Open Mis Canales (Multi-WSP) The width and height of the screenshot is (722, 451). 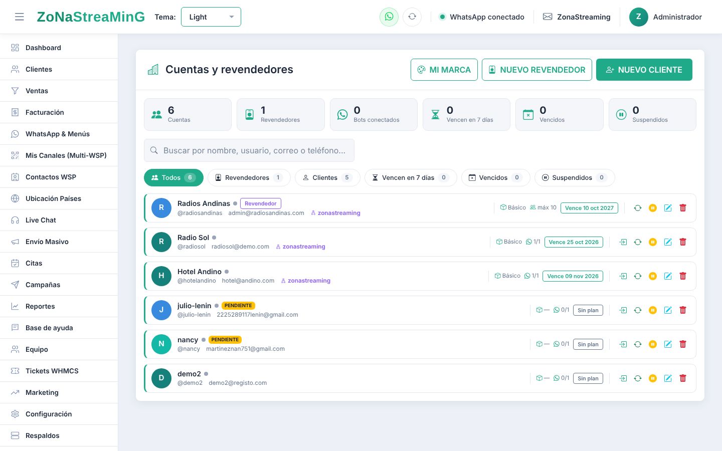(59, 155)
